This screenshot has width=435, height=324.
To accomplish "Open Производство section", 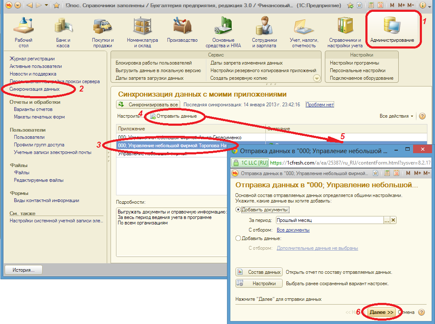I will pyautogui.click(x=182, y=30).
